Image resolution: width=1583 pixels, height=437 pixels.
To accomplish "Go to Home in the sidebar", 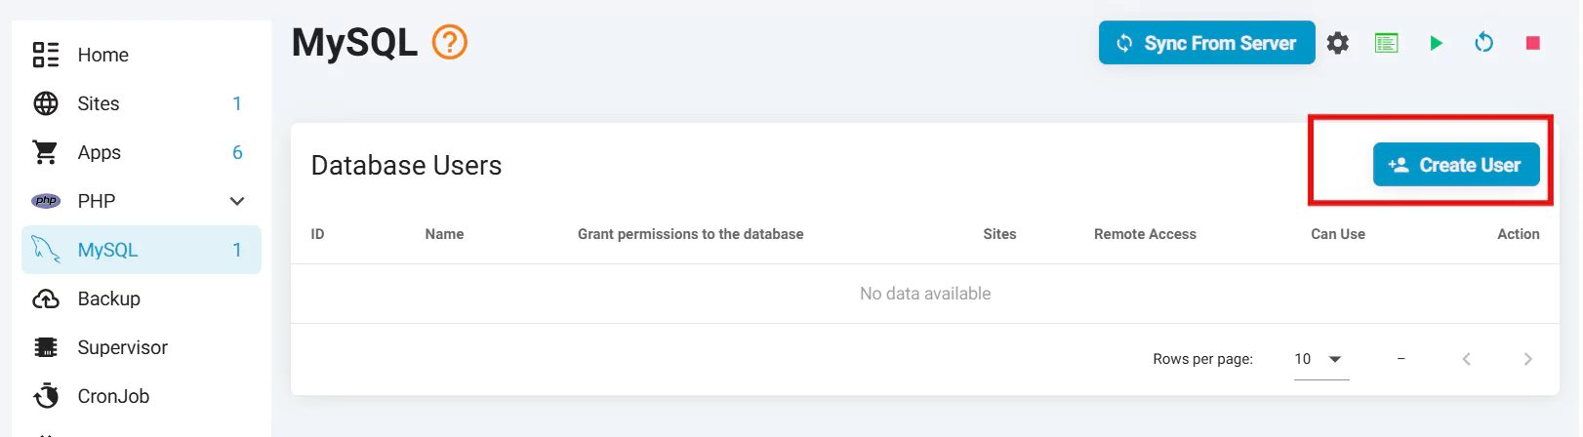I will (x=102, y=55).
